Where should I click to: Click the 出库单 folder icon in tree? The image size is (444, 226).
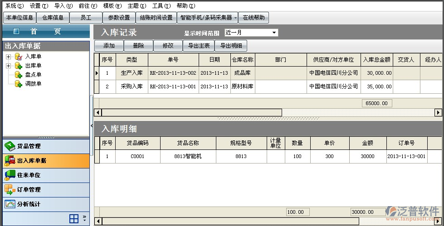tap(19, 66)
